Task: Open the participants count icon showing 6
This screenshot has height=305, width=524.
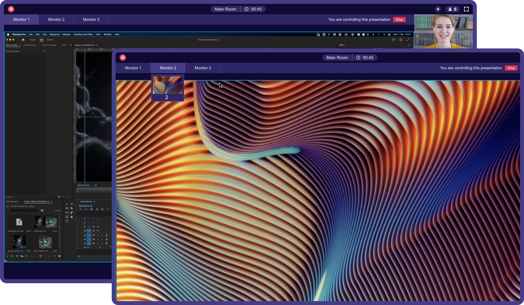Action: (452, 9)
